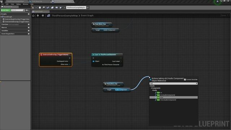This screenshot has width=231, height=130.
Task: Collapse the EventGraph tree item
Action: click(x=1, y=17)
